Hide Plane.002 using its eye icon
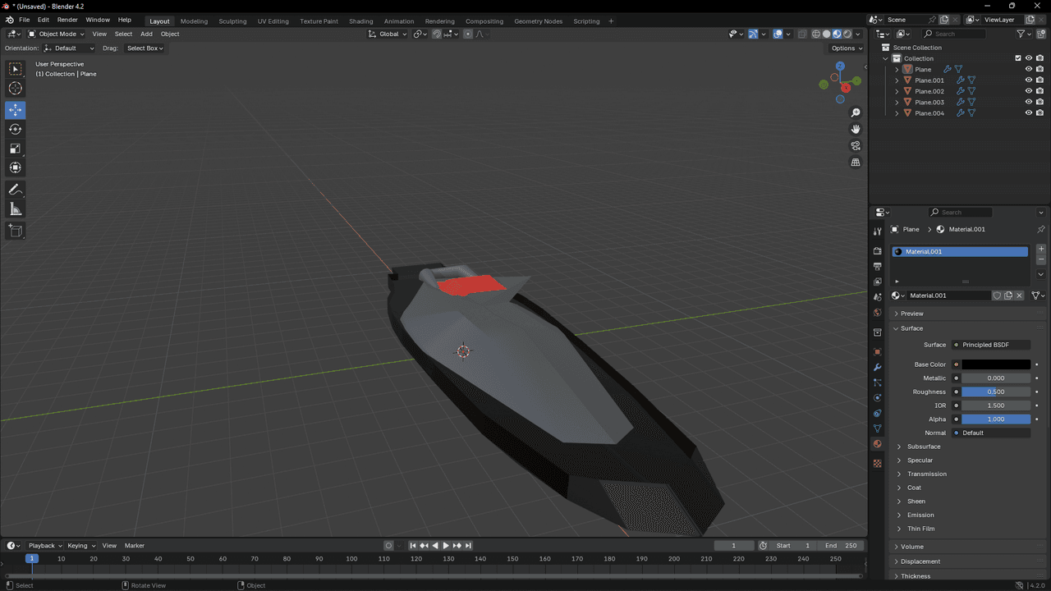 (x=1028, y=91)
